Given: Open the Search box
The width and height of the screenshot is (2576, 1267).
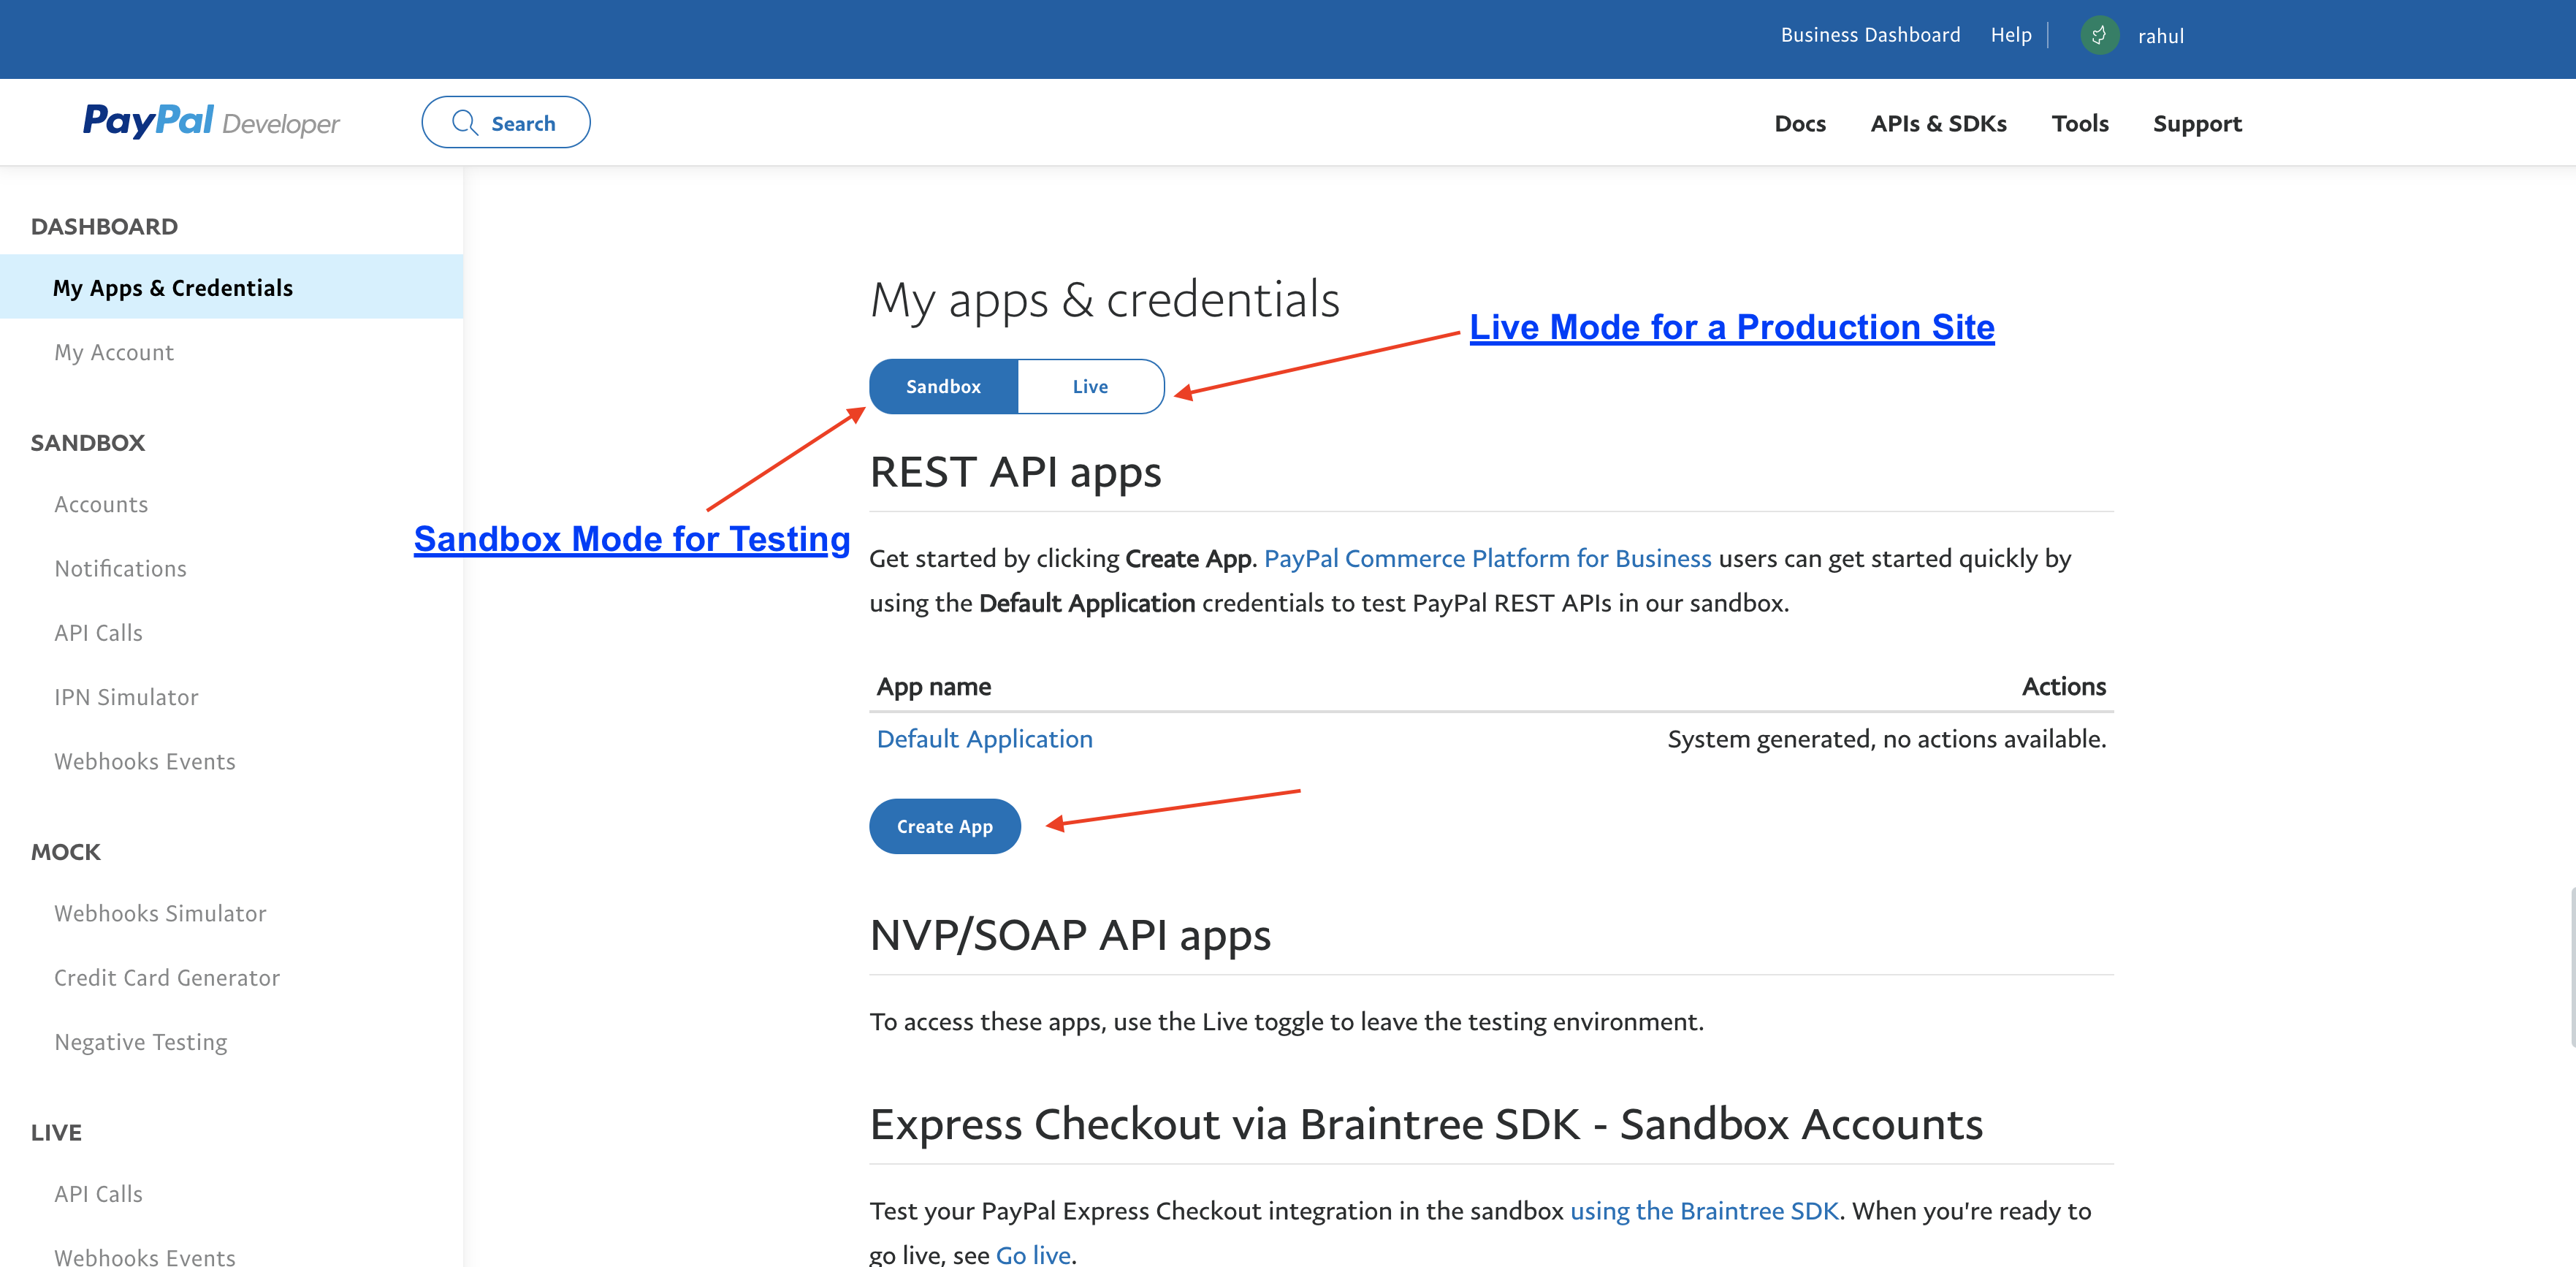Looking at the screenshot, I should coord(506,122).
